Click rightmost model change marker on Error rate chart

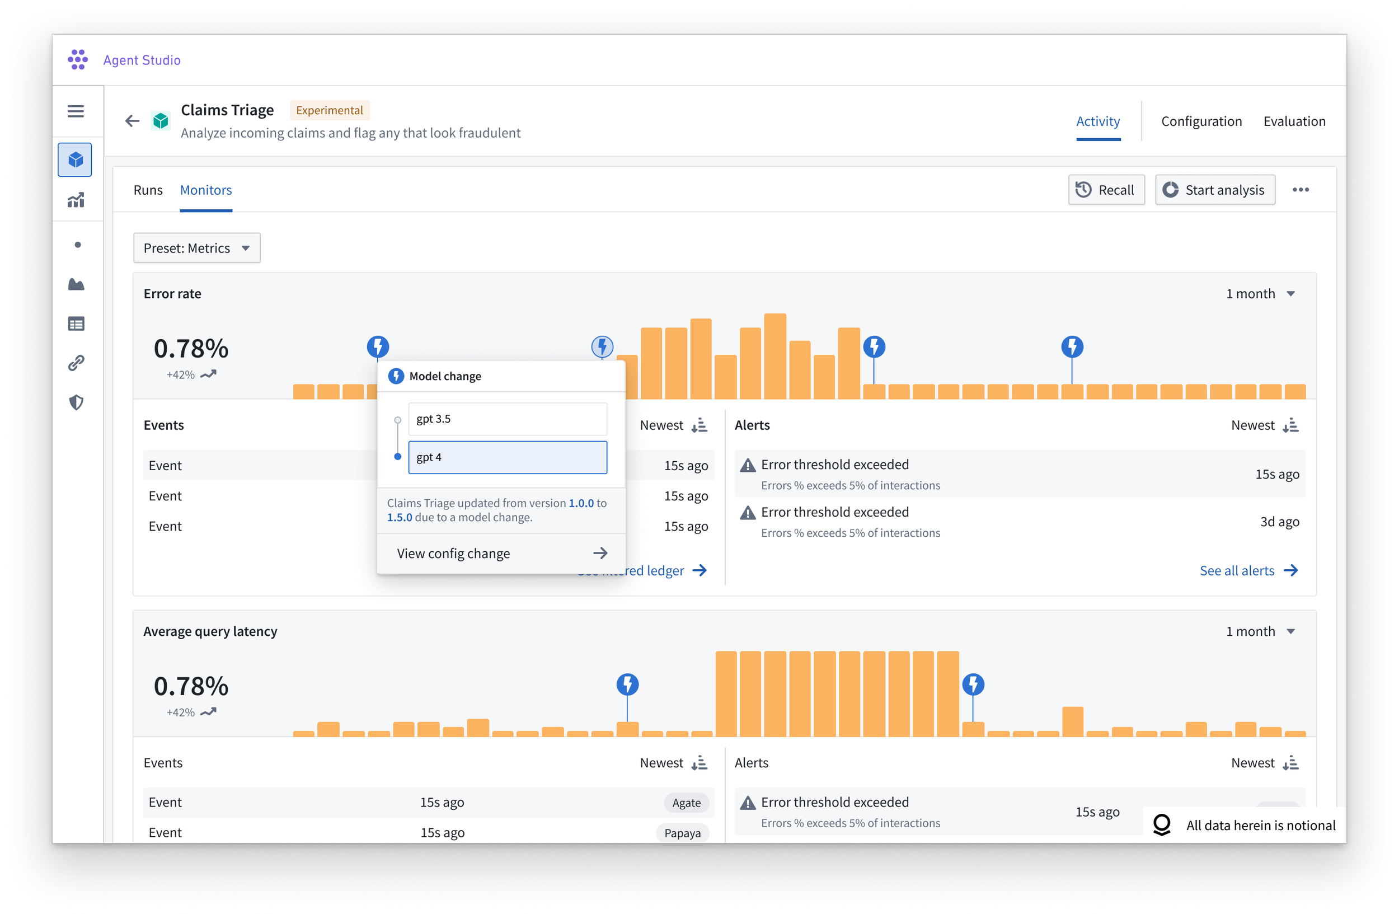tap(1072, 347)
